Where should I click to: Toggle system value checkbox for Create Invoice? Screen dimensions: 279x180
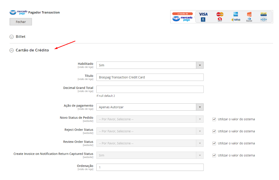click(x=214, y=155)
